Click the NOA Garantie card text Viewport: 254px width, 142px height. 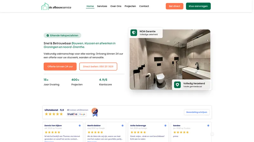pos(149,33)
